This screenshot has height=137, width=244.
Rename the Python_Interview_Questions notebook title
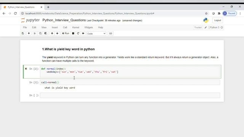tap(64, 20)
